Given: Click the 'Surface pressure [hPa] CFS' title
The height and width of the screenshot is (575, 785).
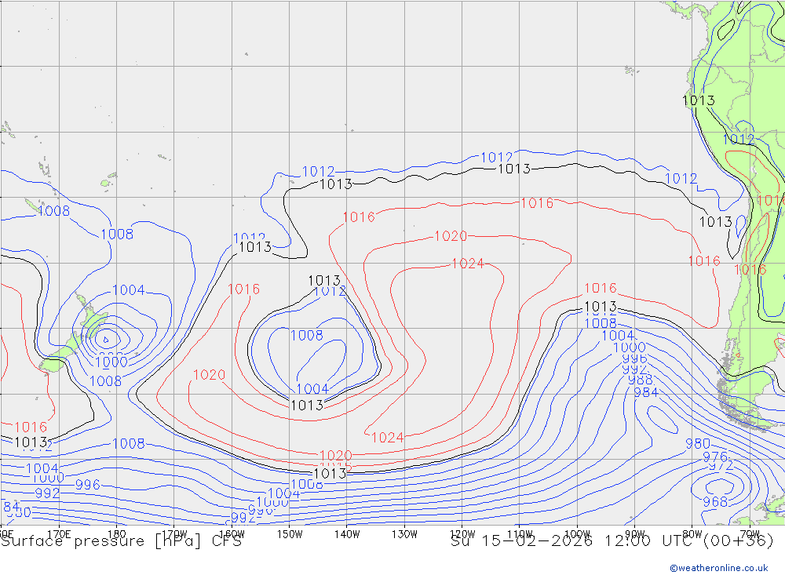Looking at the screenshot, I should point(121,541).
